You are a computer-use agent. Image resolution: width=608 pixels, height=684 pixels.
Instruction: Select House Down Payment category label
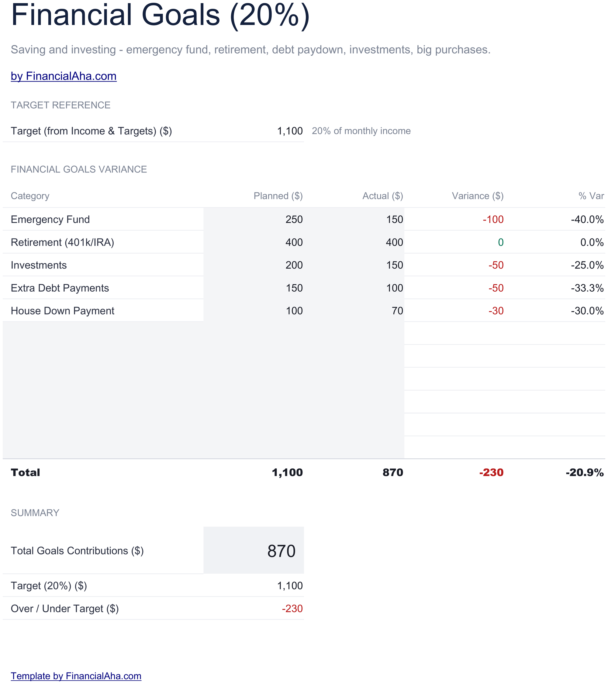(63, 311)
